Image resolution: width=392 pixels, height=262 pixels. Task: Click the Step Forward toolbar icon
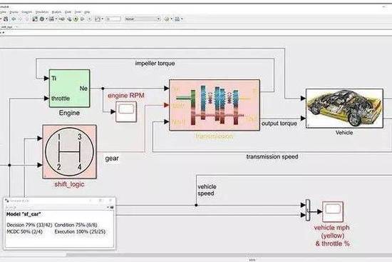pos(82,19)
